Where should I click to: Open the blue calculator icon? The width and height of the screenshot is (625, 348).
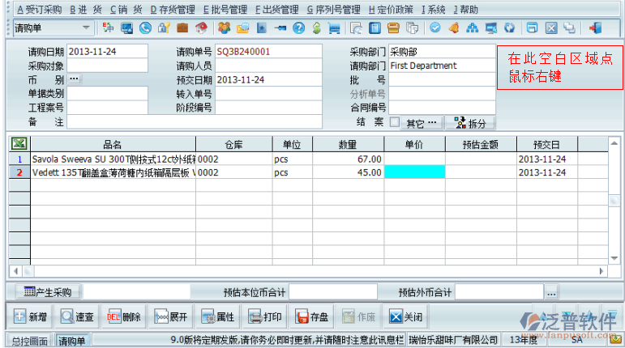(x=375, y=28)
